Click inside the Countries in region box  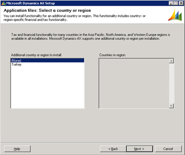[x=134, y=83]
